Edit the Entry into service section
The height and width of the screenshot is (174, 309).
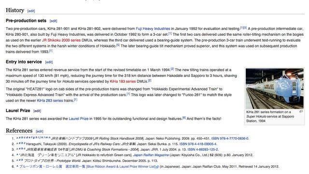(49, 62)
